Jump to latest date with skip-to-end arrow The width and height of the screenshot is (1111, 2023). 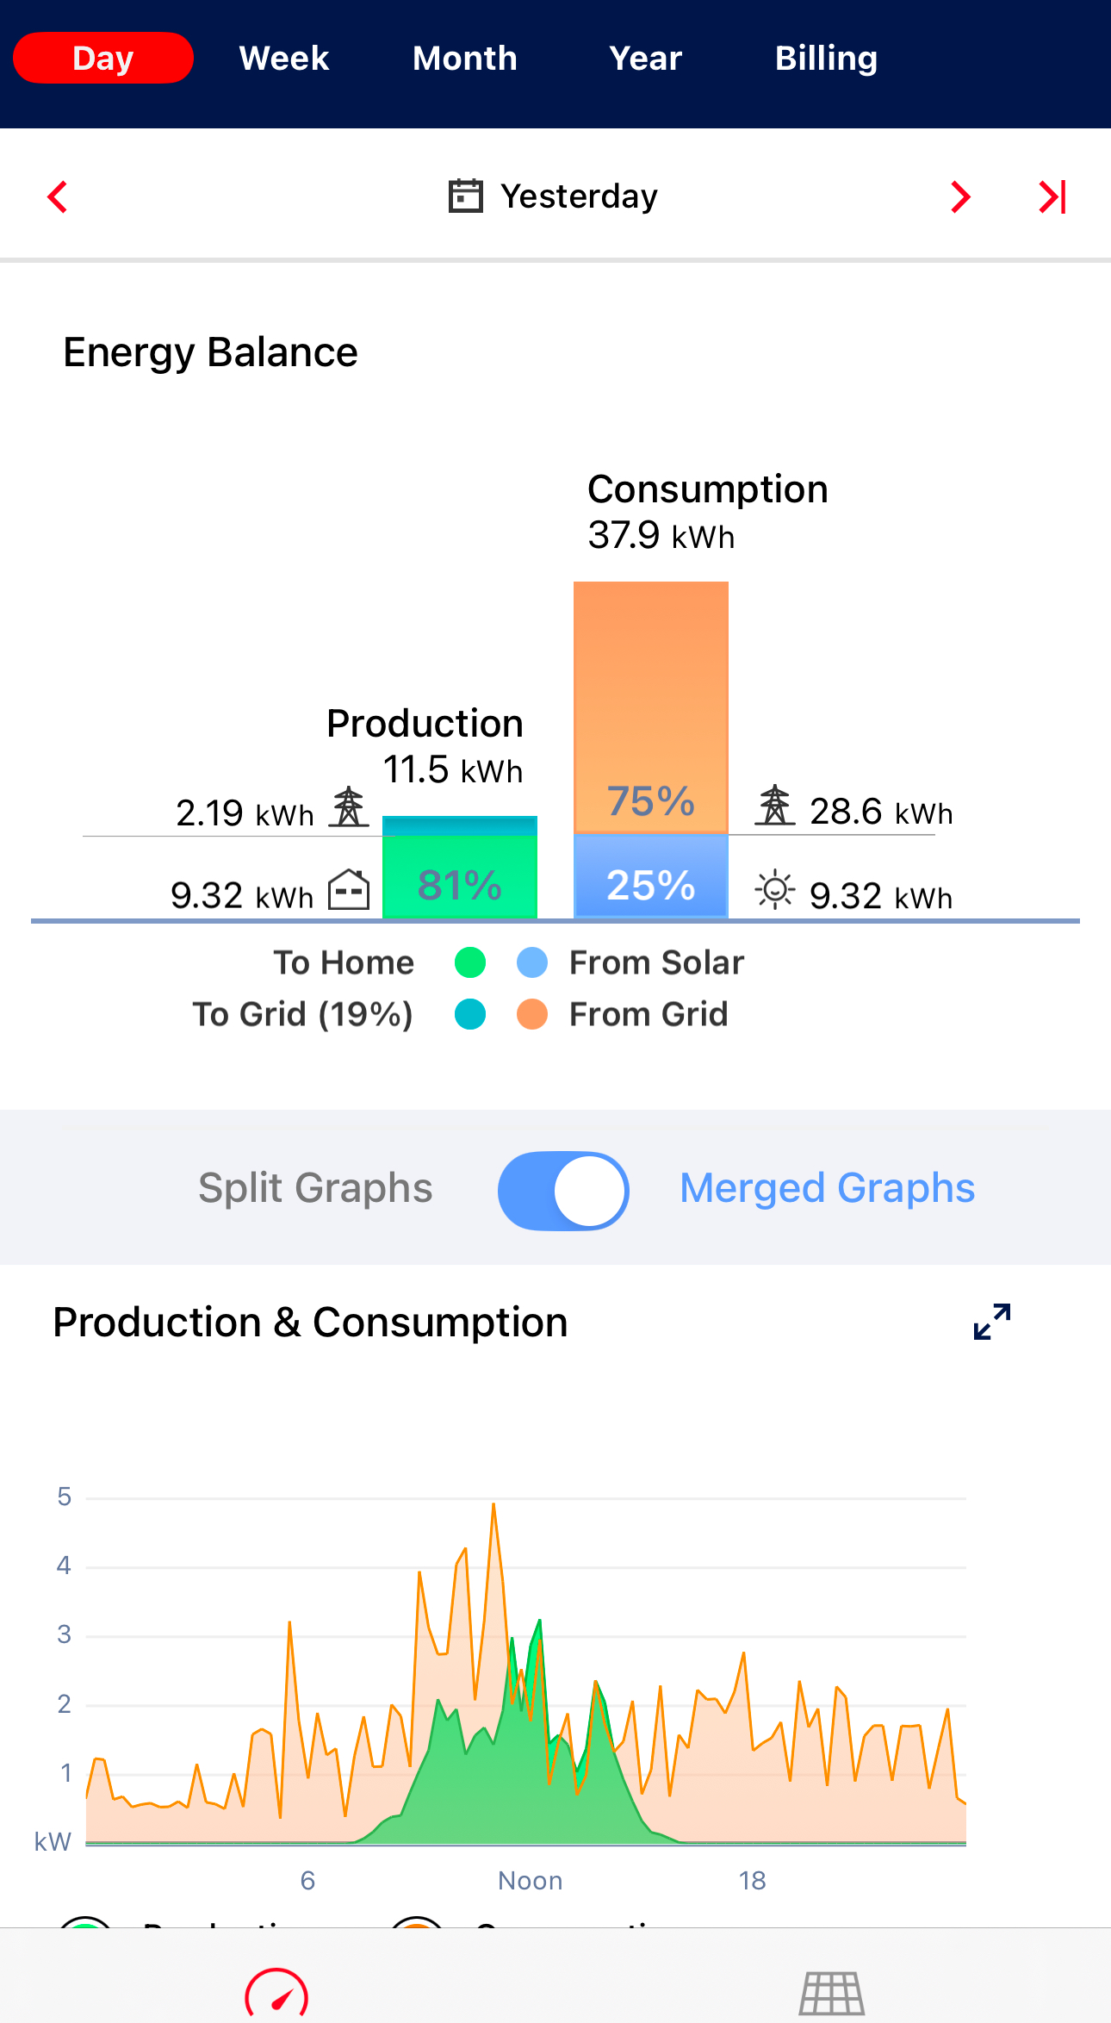(x=1052, y=197)
